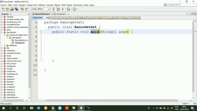Open the Arquivo menu
The height and width of the screenshot is (111, 197).
(x=3, y=5)
